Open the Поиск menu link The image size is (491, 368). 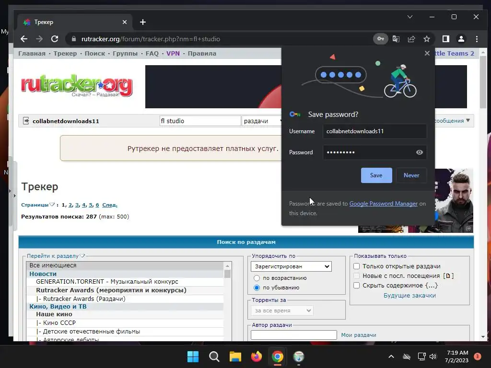(x=95, y=53)
